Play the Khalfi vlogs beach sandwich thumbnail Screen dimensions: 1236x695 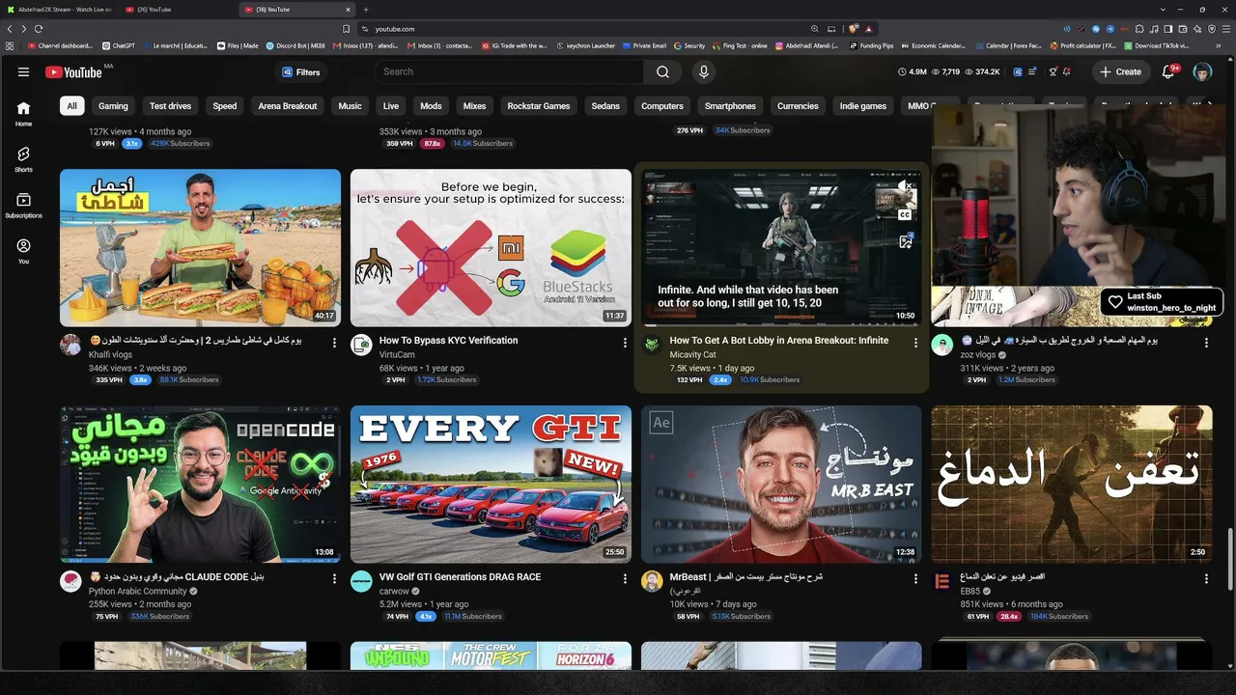tap(200, 248)
